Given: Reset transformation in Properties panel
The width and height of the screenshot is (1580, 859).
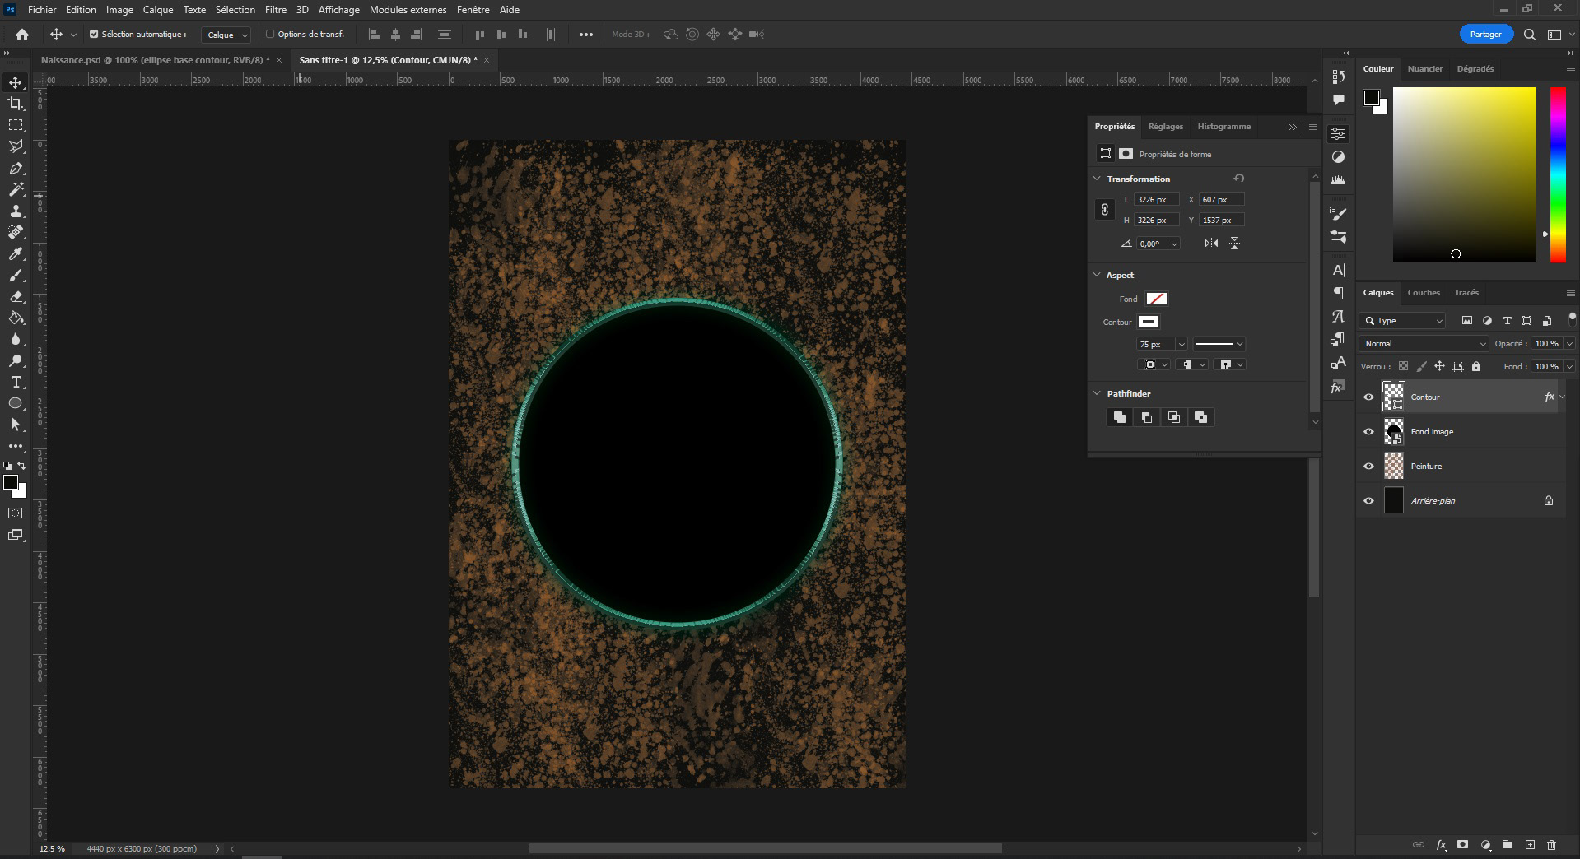Looking at the screenshot, I should point(1239,179).
